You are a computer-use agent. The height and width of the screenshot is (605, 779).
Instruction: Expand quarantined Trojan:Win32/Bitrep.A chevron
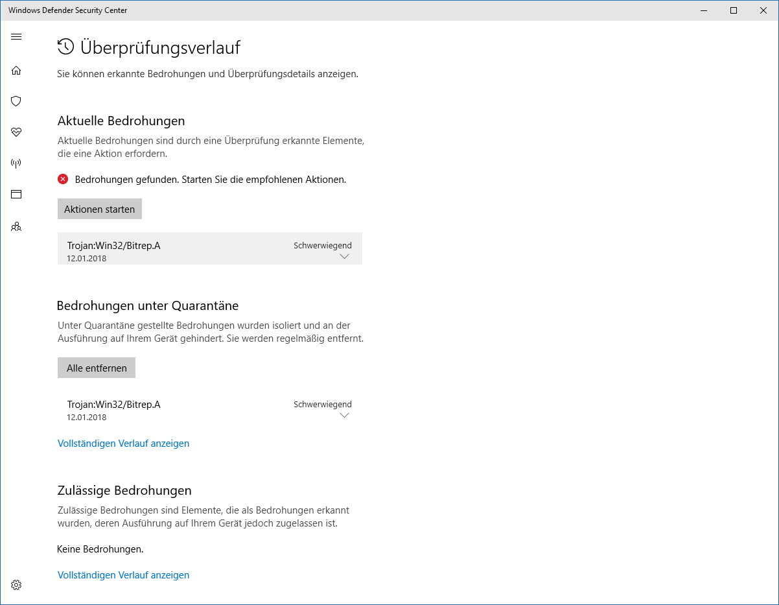344,415
